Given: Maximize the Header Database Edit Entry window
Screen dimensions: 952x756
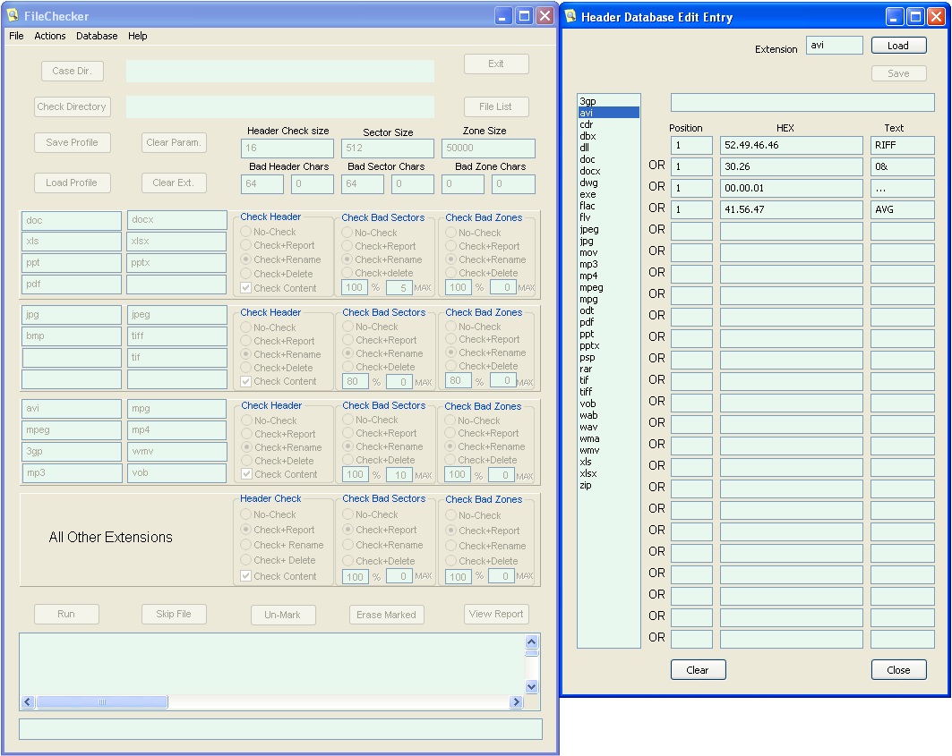Looking at the screenshot, I should coord(915,16).
